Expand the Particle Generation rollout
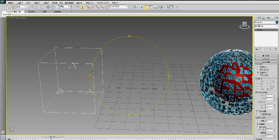 [x=266, y=59]
